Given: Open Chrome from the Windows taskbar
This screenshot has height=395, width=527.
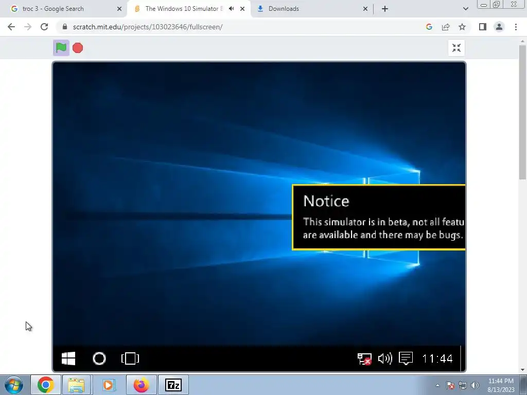Looking at the screenshot, I should [46, 385].
